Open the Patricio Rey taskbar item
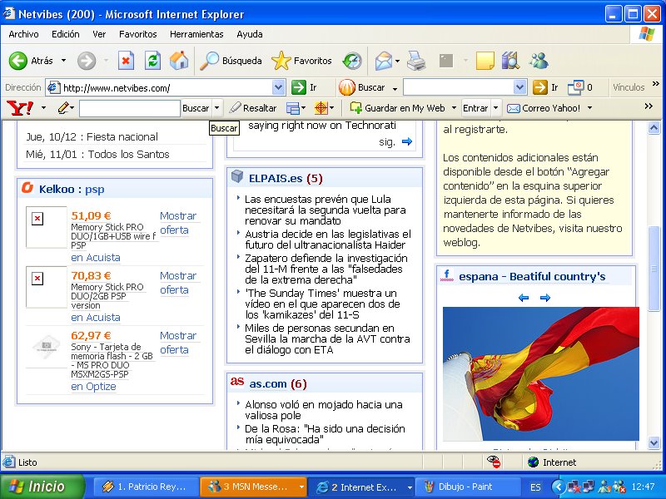666x499 pixels. (147, 487)
